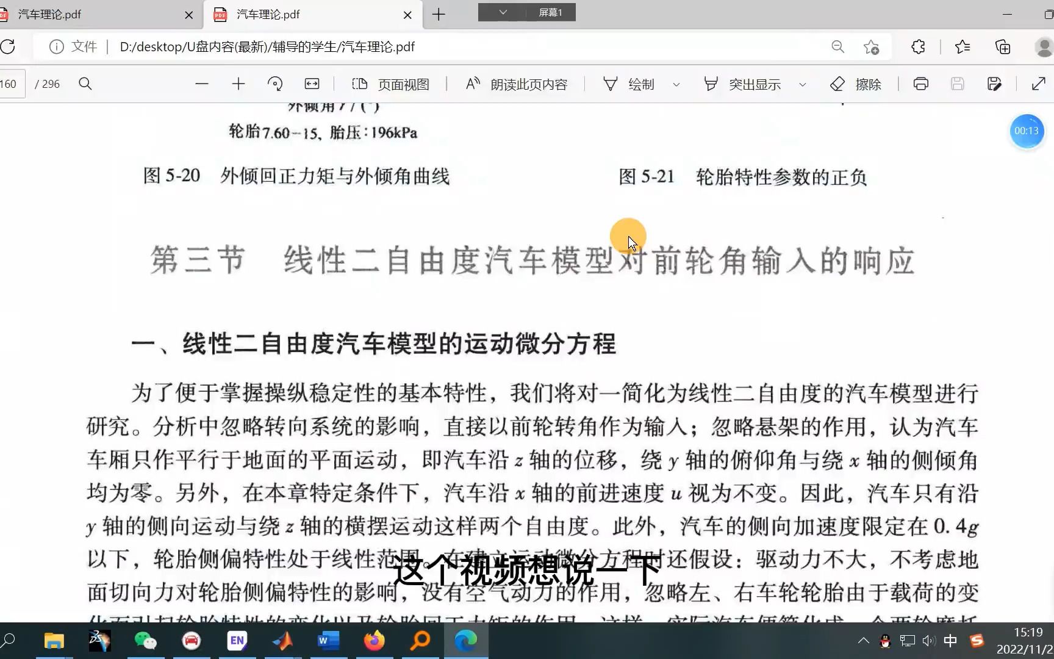Zoom in on the PDF page
The height and width of the screenshot is (659, 1054).
click(238, 84)
